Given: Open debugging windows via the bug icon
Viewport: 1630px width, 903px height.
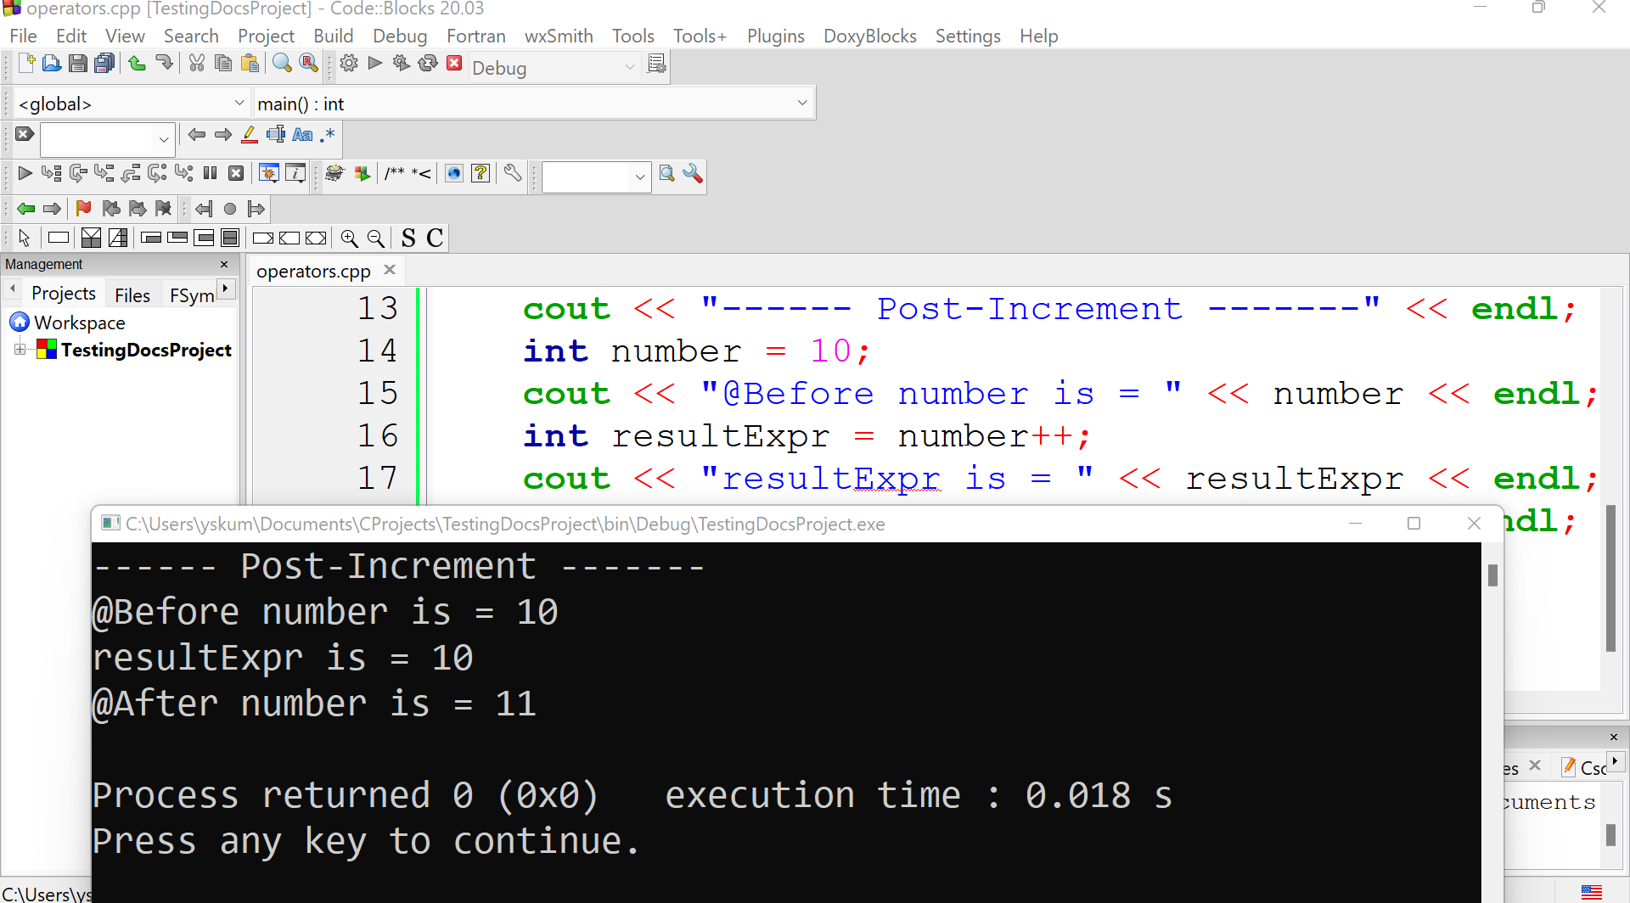Looking at the screenshot, I should click(268, 173).
